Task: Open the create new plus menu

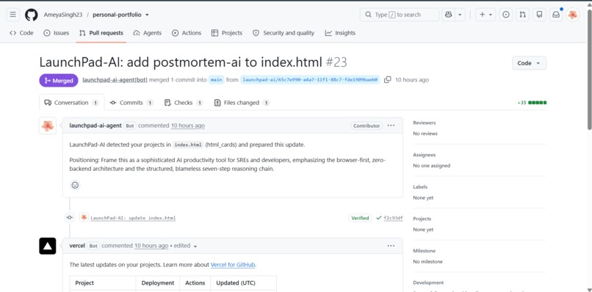Action: 485,15
